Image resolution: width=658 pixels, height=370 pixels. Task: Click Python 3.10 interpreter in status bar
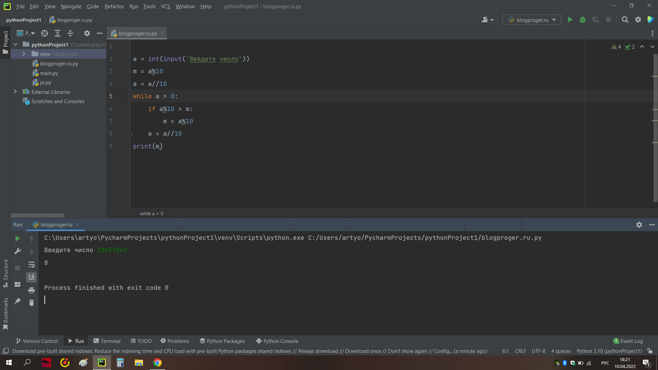(x=609, y=351)
